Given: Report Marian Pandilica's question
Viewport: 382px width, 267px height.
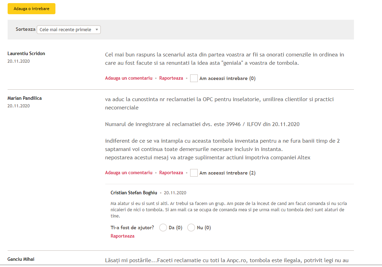Looking at the screenshot, I should coord(171,172).
